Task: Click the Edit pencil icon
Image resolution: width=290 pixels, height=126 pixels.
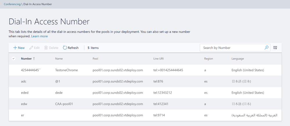Action: click(31, 48)
